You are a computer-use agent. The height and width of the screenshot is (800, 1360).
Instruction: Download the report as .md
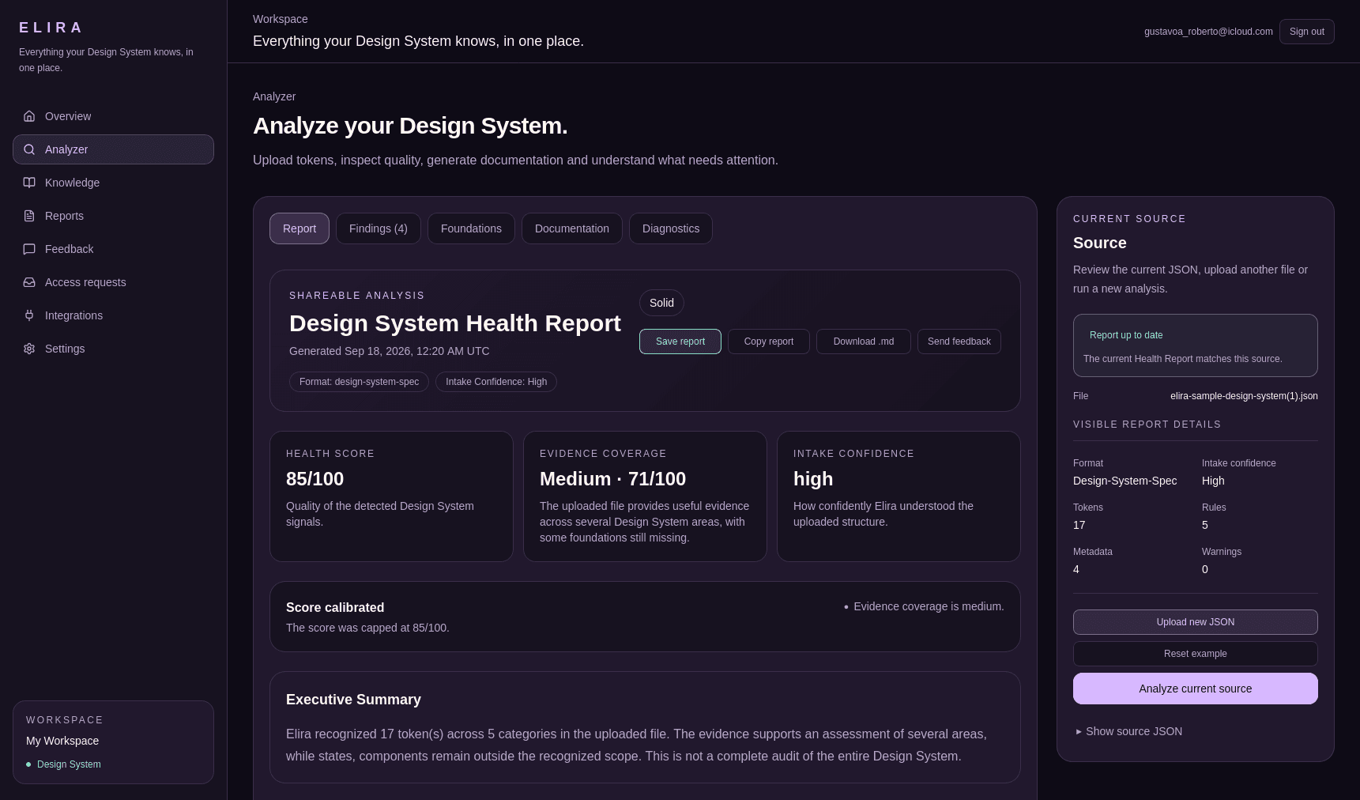click(864, 342)
